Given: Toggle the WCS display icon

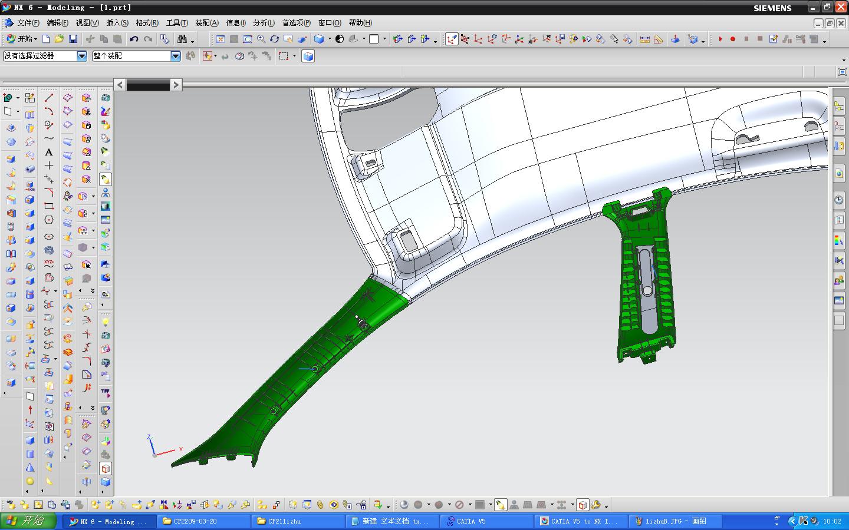Looking at the screenshot, I should [452, 39].
